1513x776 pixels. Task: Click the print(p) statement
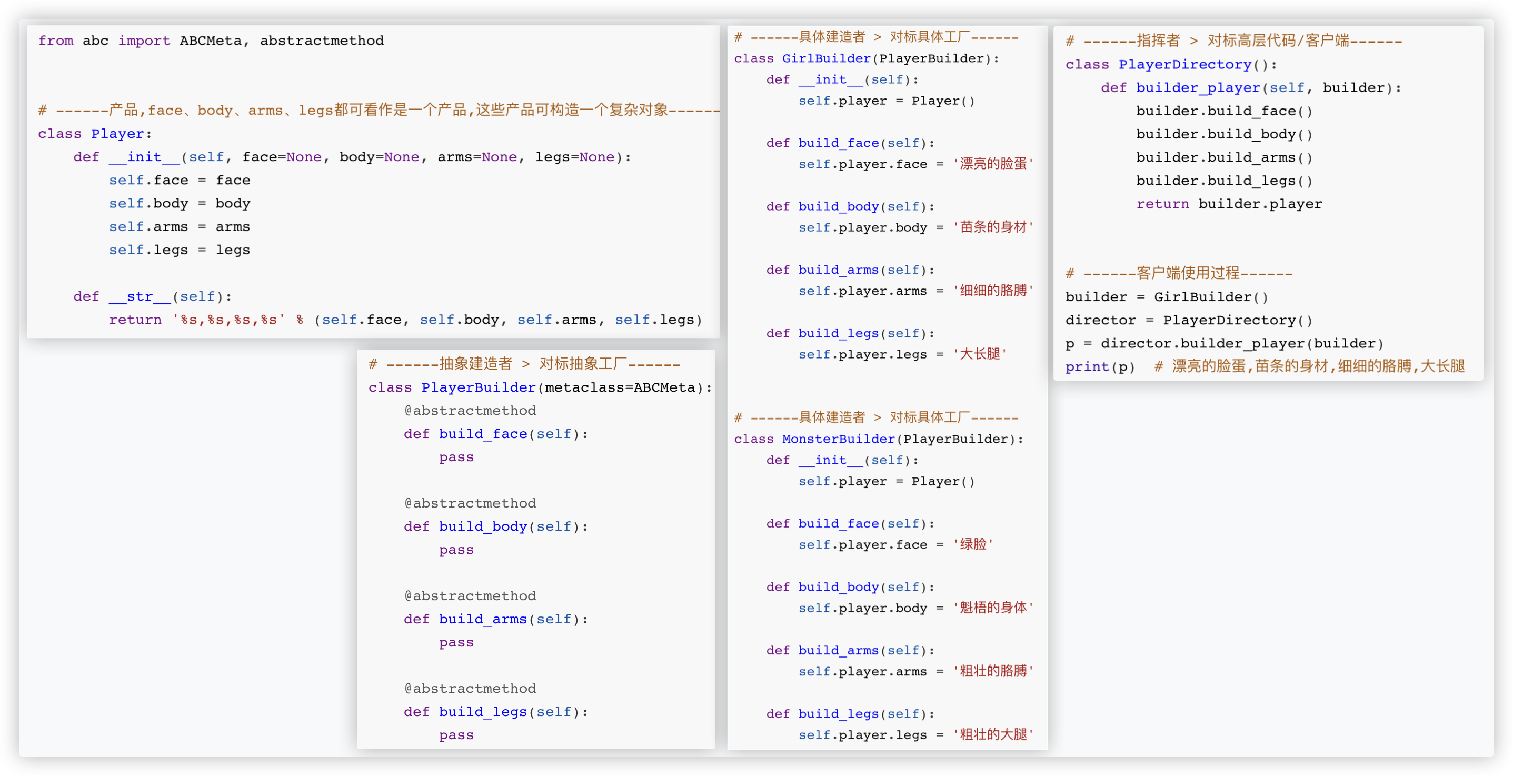1100,367
